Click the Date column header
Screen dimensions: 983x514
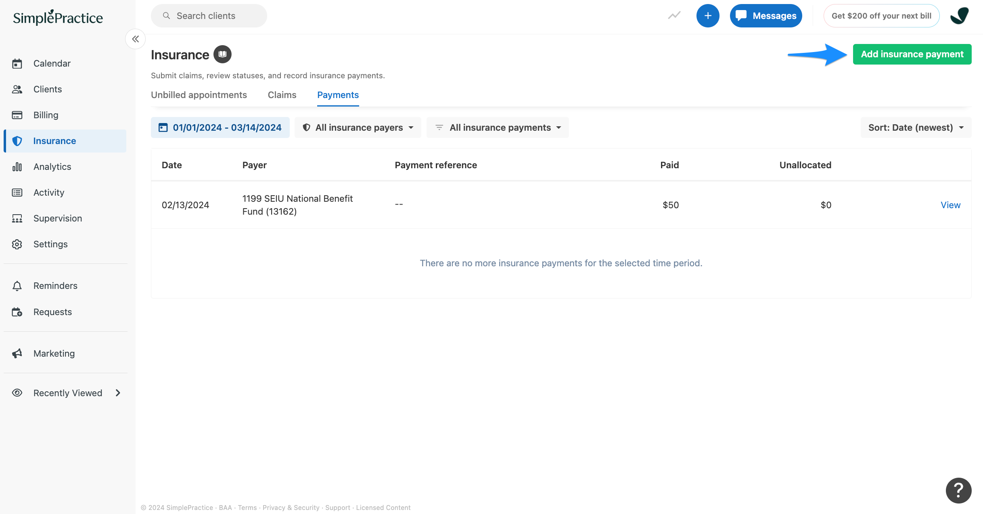point(172,165)
